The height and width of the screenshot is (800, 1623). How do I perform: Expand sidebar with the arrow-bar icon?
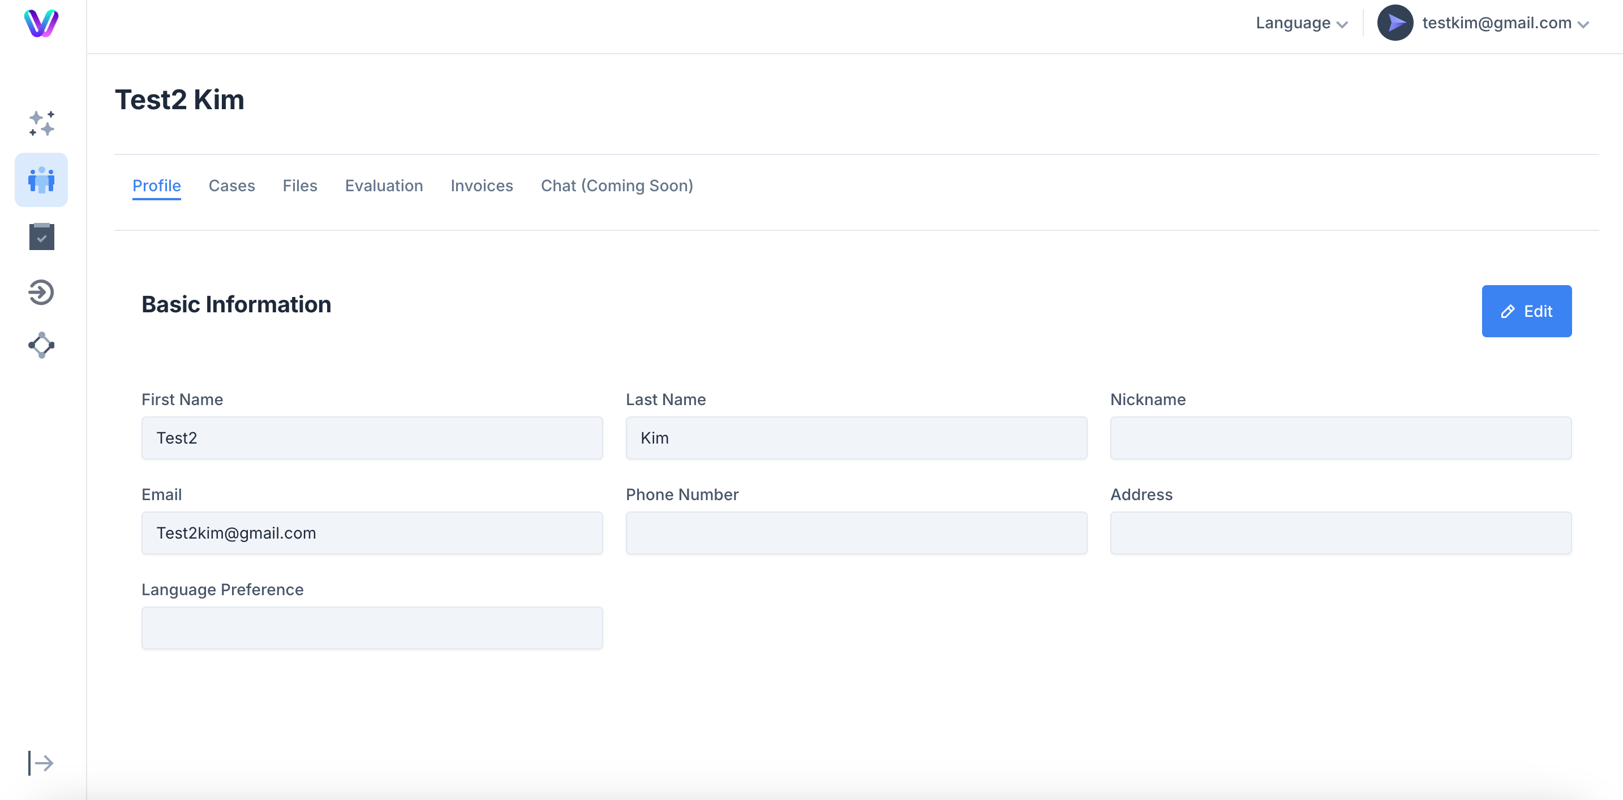[41, 763]
